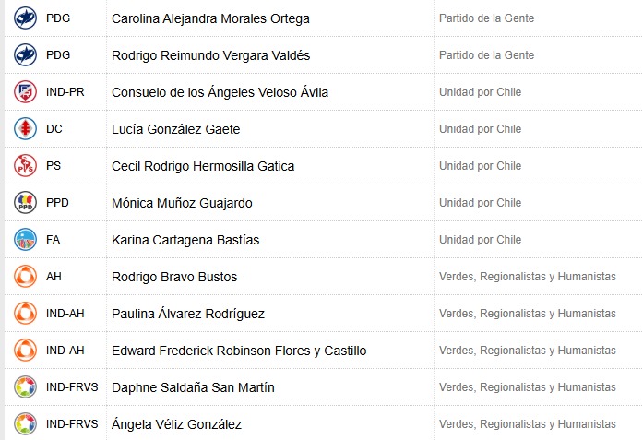Click the IND-PR party logo icon
Image resolution: width=643 pixels, height=440 pixels.
(x=25, y=92)
